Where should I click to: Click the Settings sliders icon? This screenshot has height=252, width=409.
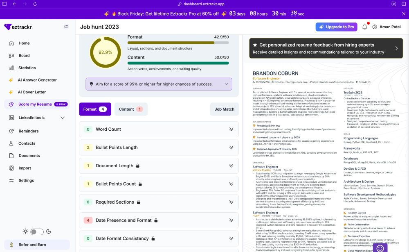pyautogui.click(x=11, y=180)
